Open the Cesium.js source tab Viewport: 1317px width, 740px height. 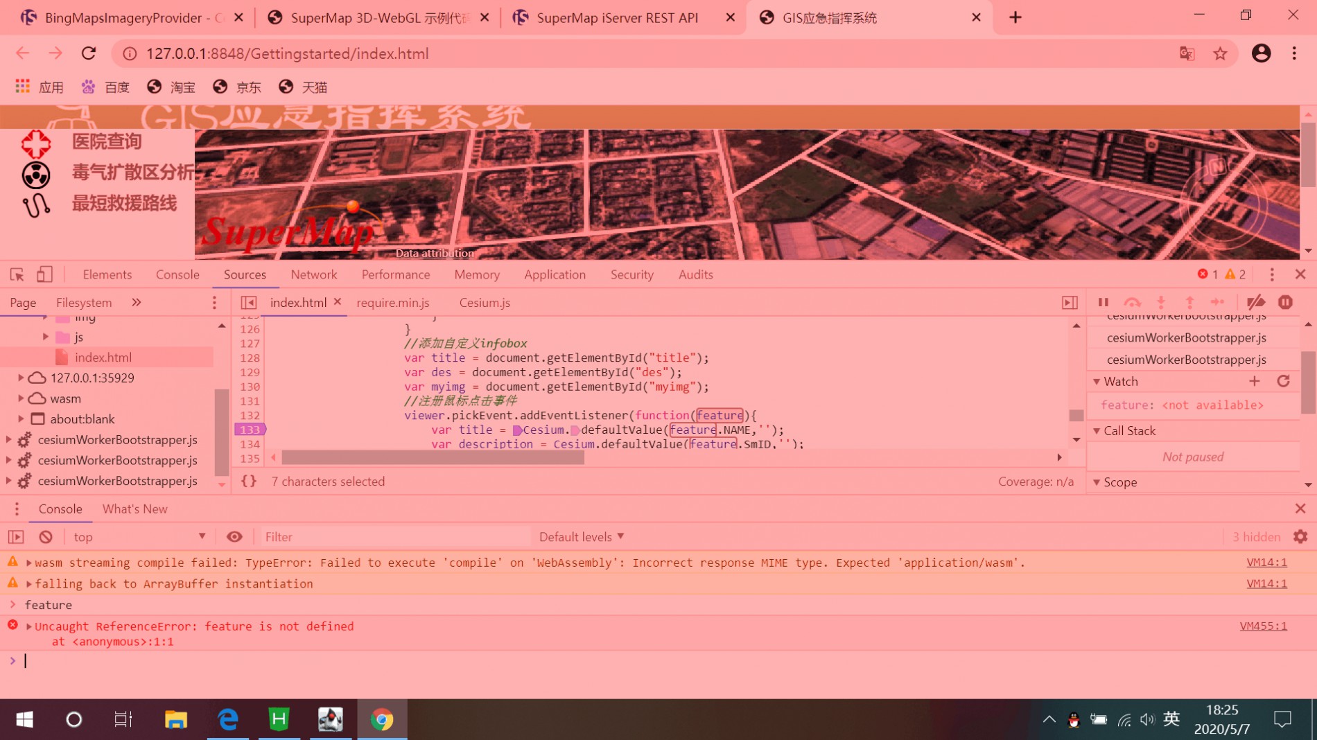tap(485, 303)
